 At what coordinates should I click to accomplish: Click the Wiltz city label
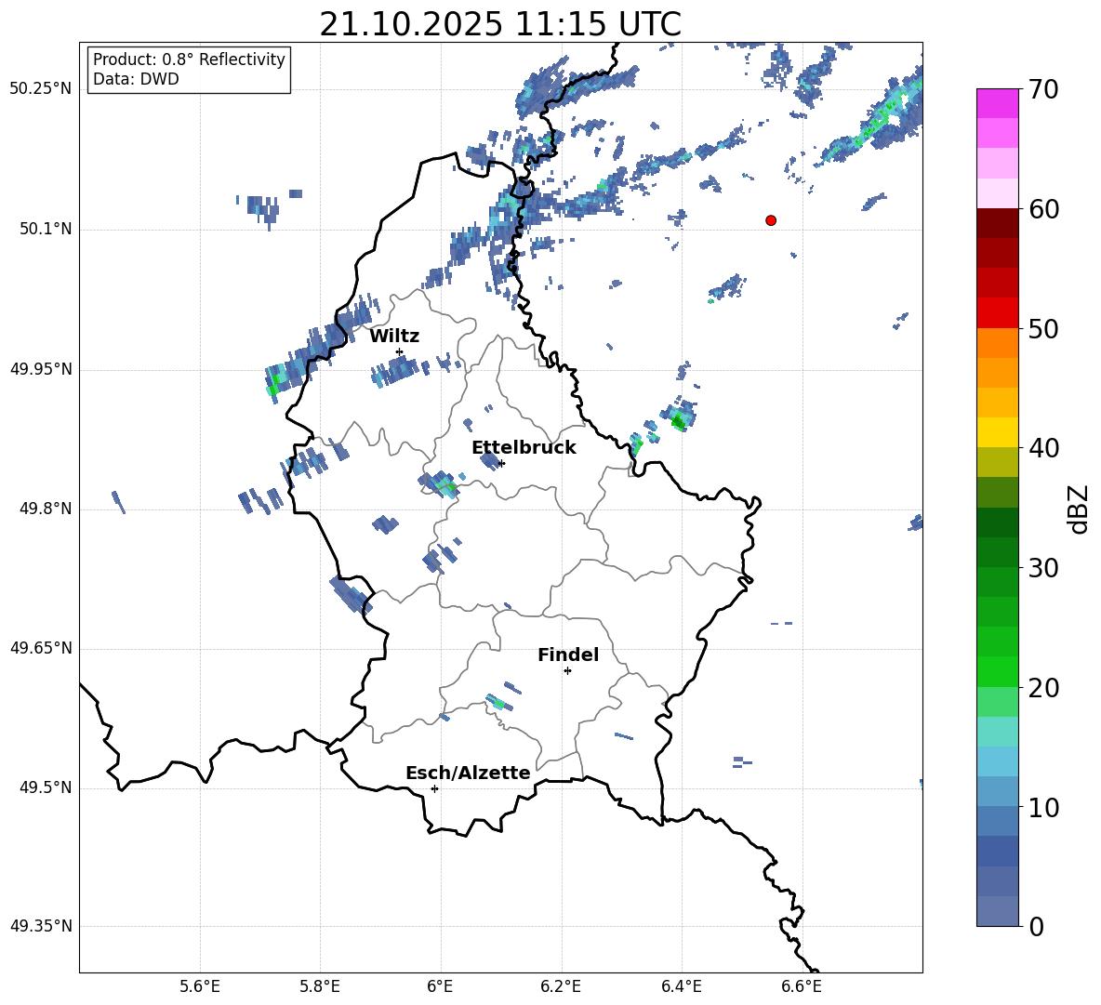point(394,337)
